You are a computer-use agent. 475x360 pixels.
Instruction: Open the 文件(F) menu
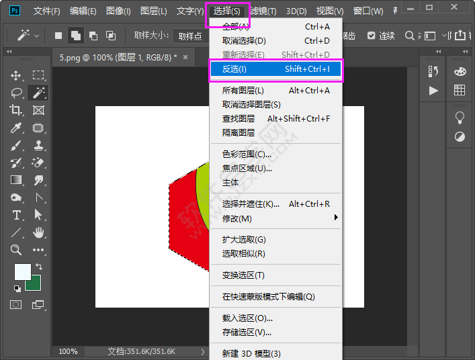[x=46, y=11]
